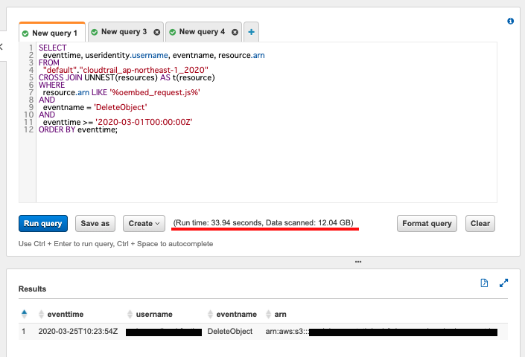Click the info icon at top right

coord(510,21)
